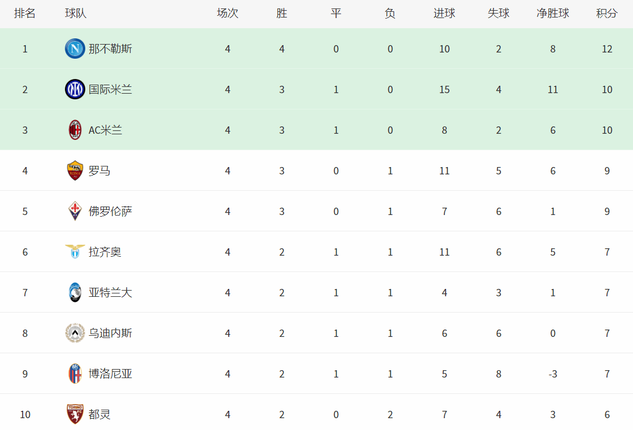This screenshot has width=633, height=430.
Task: Click the Inter Milan crest icon
Action: [75, 90]
